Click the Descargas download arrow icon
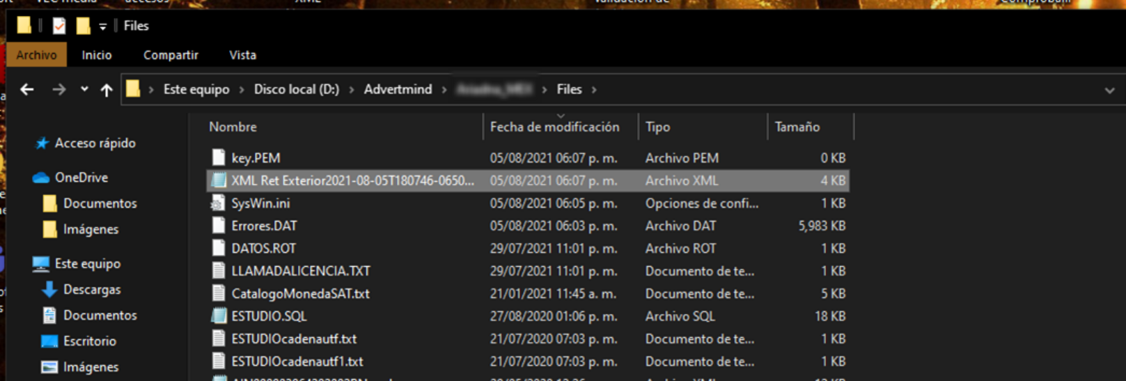This screenshot has height=381, width=1126. 49,290
